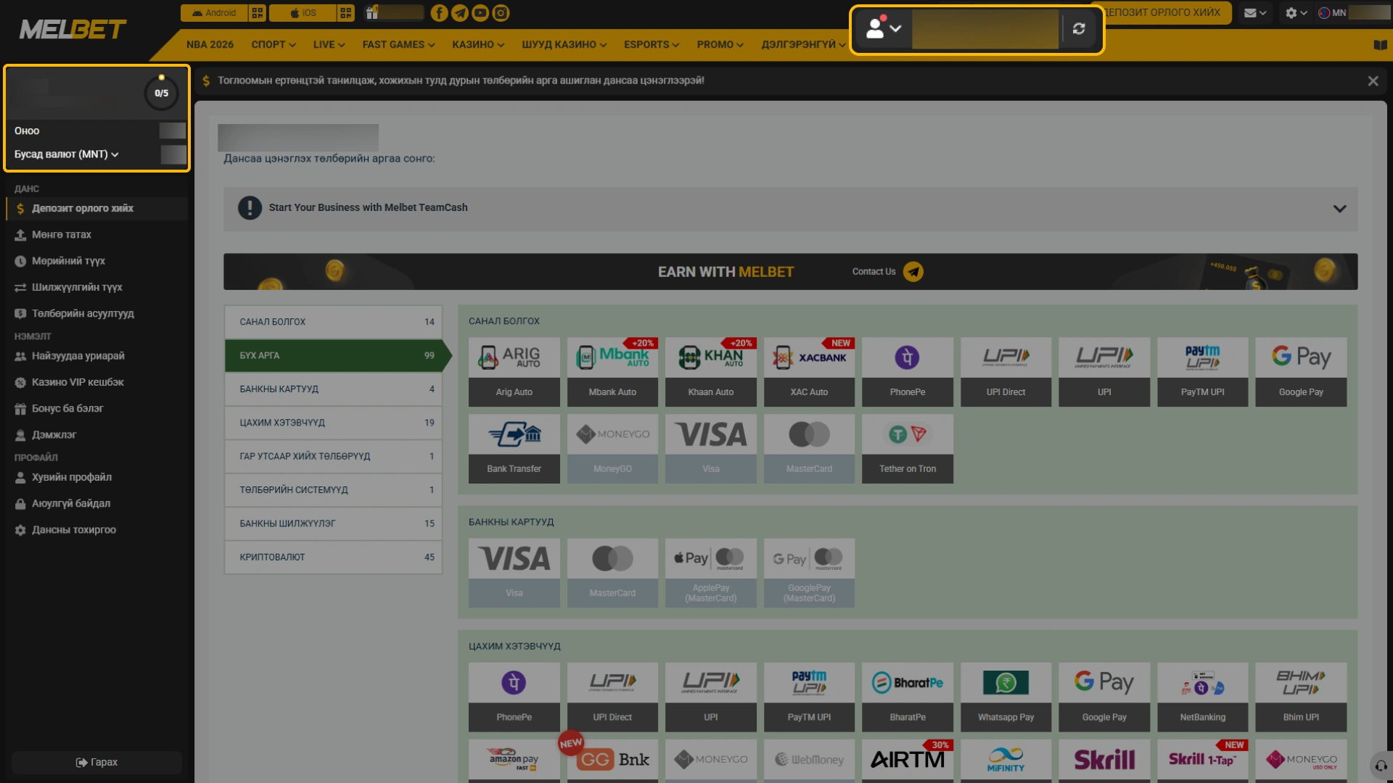The image size is (1393, 783).
Task: Choose Khaan Auto payment method
Action: [711, 372]
